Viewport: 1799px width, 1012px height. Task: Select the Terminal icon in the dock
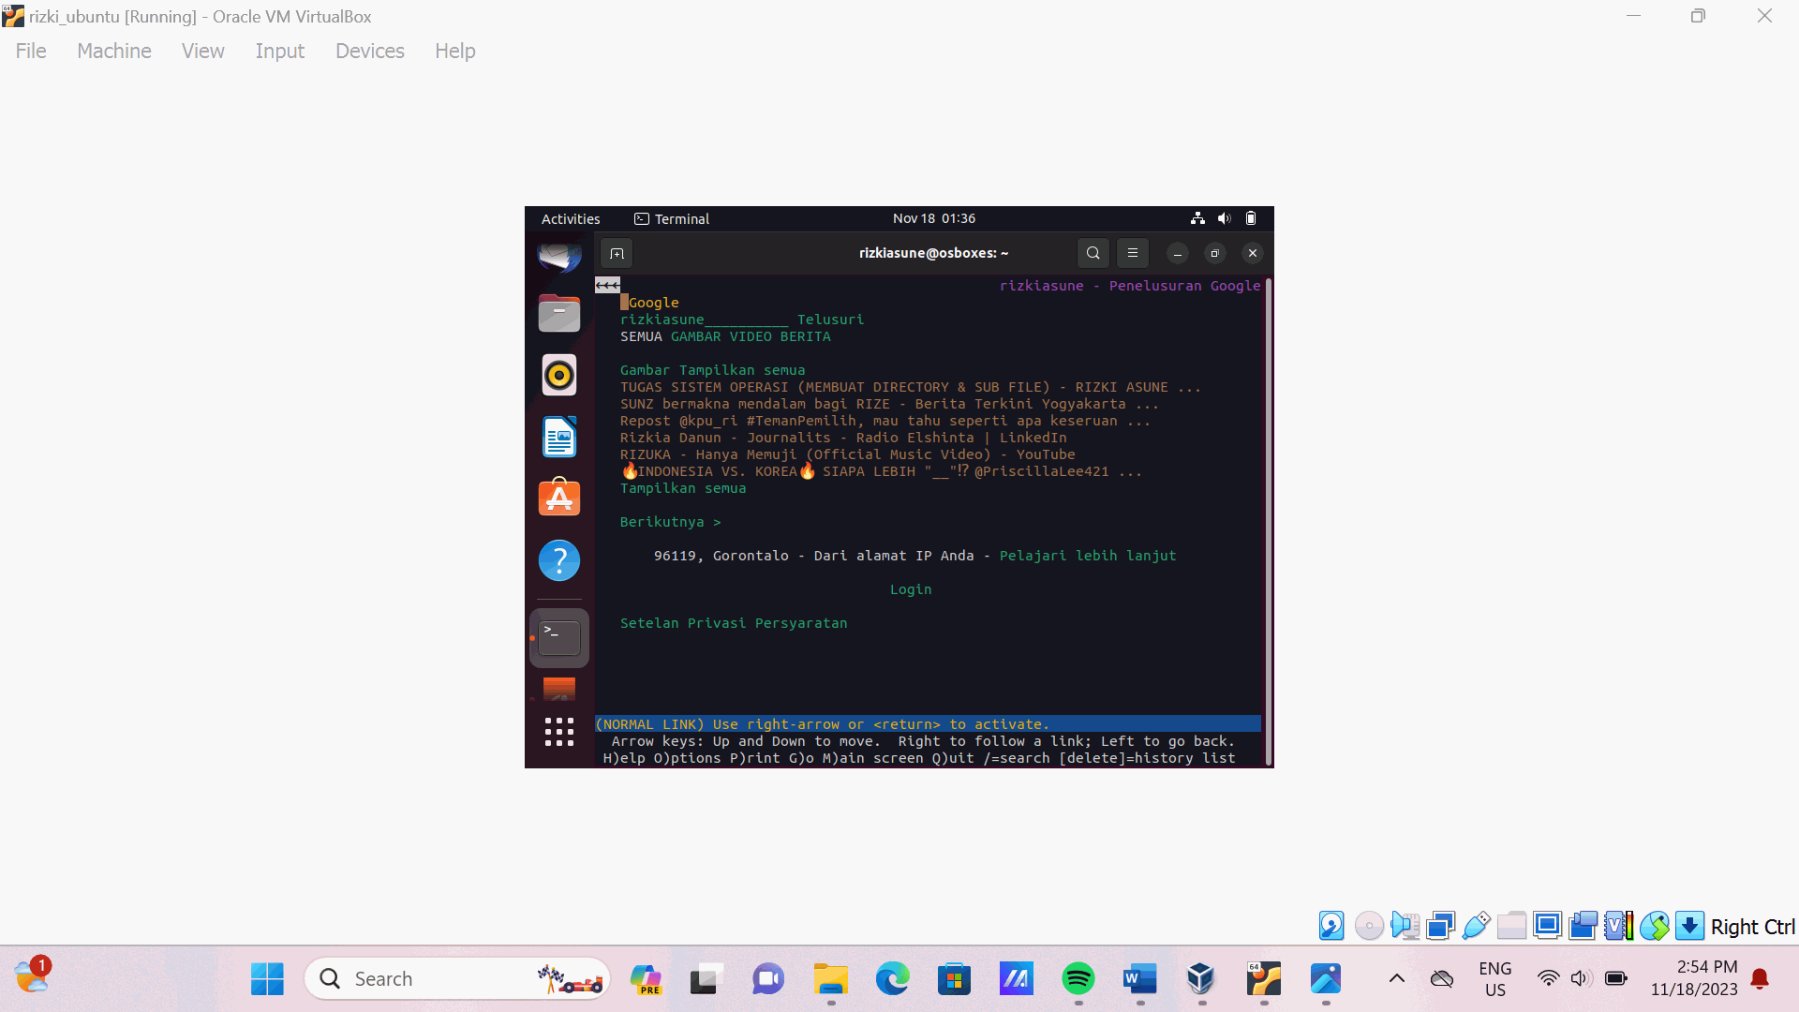coord(559,638)
